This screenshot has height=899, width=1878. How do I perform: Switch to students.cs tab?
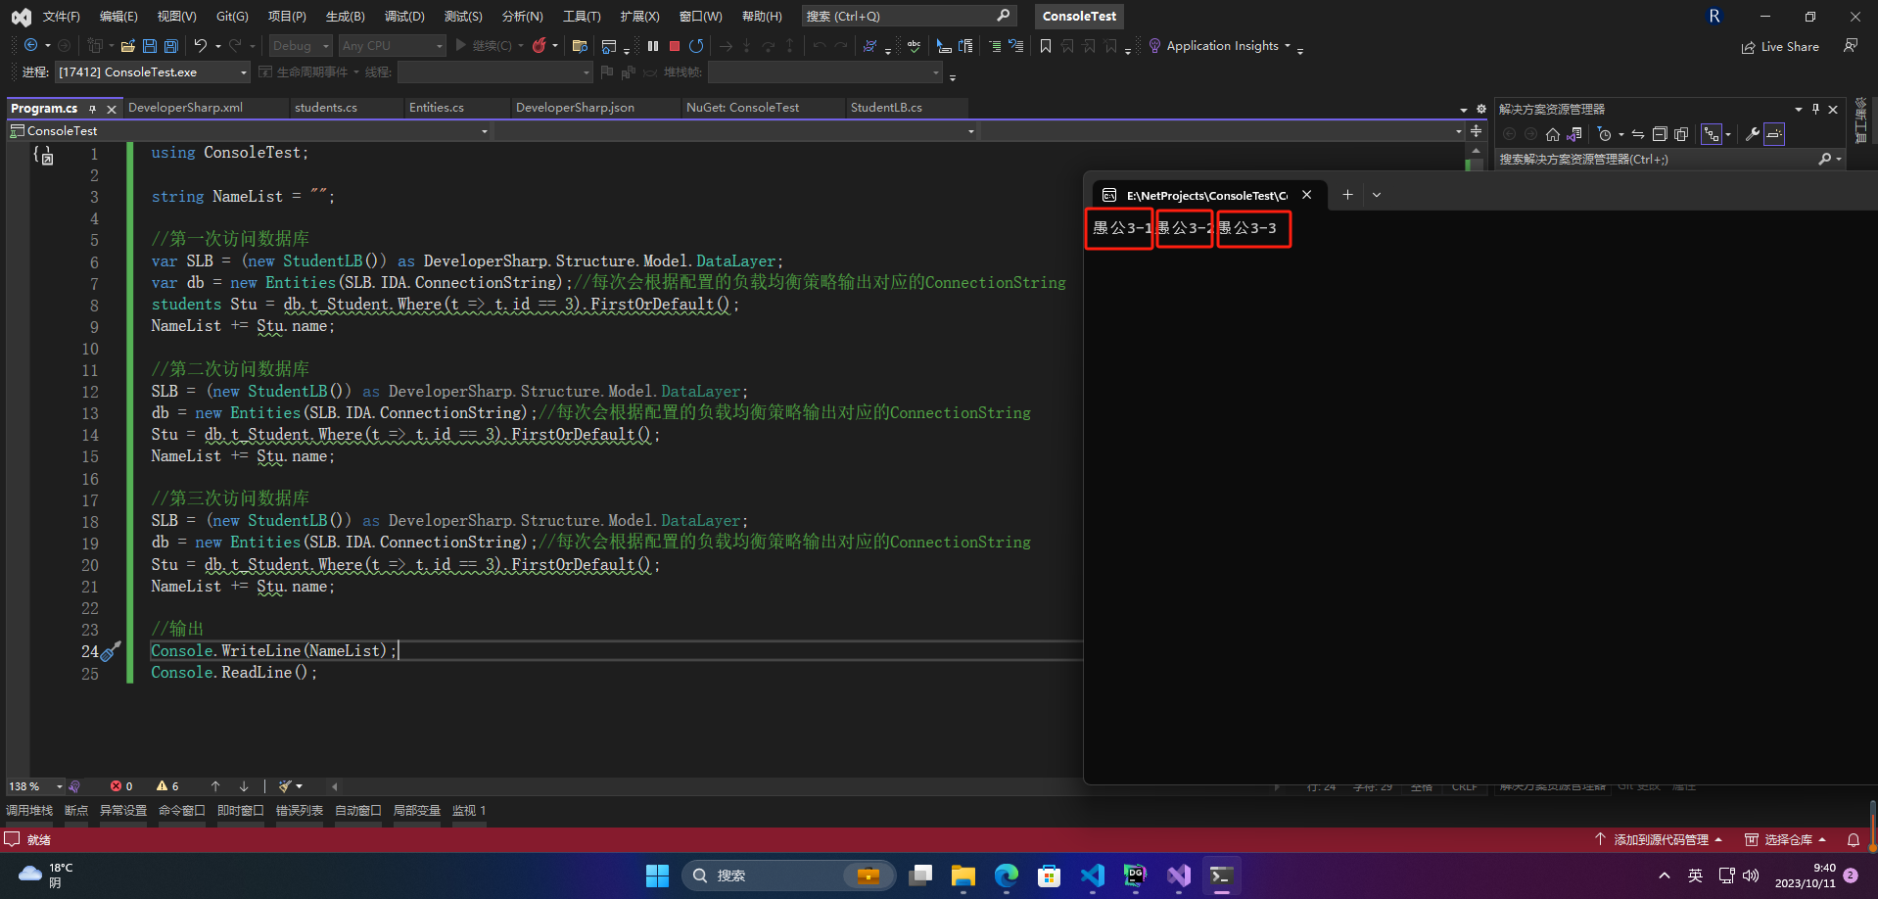[326, 108]
